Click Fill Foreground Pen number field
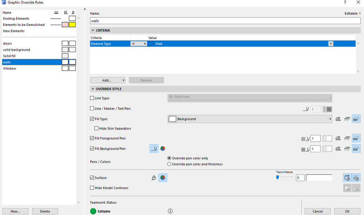Viewport: 364px width, 215px height. [x=316, y=138]
